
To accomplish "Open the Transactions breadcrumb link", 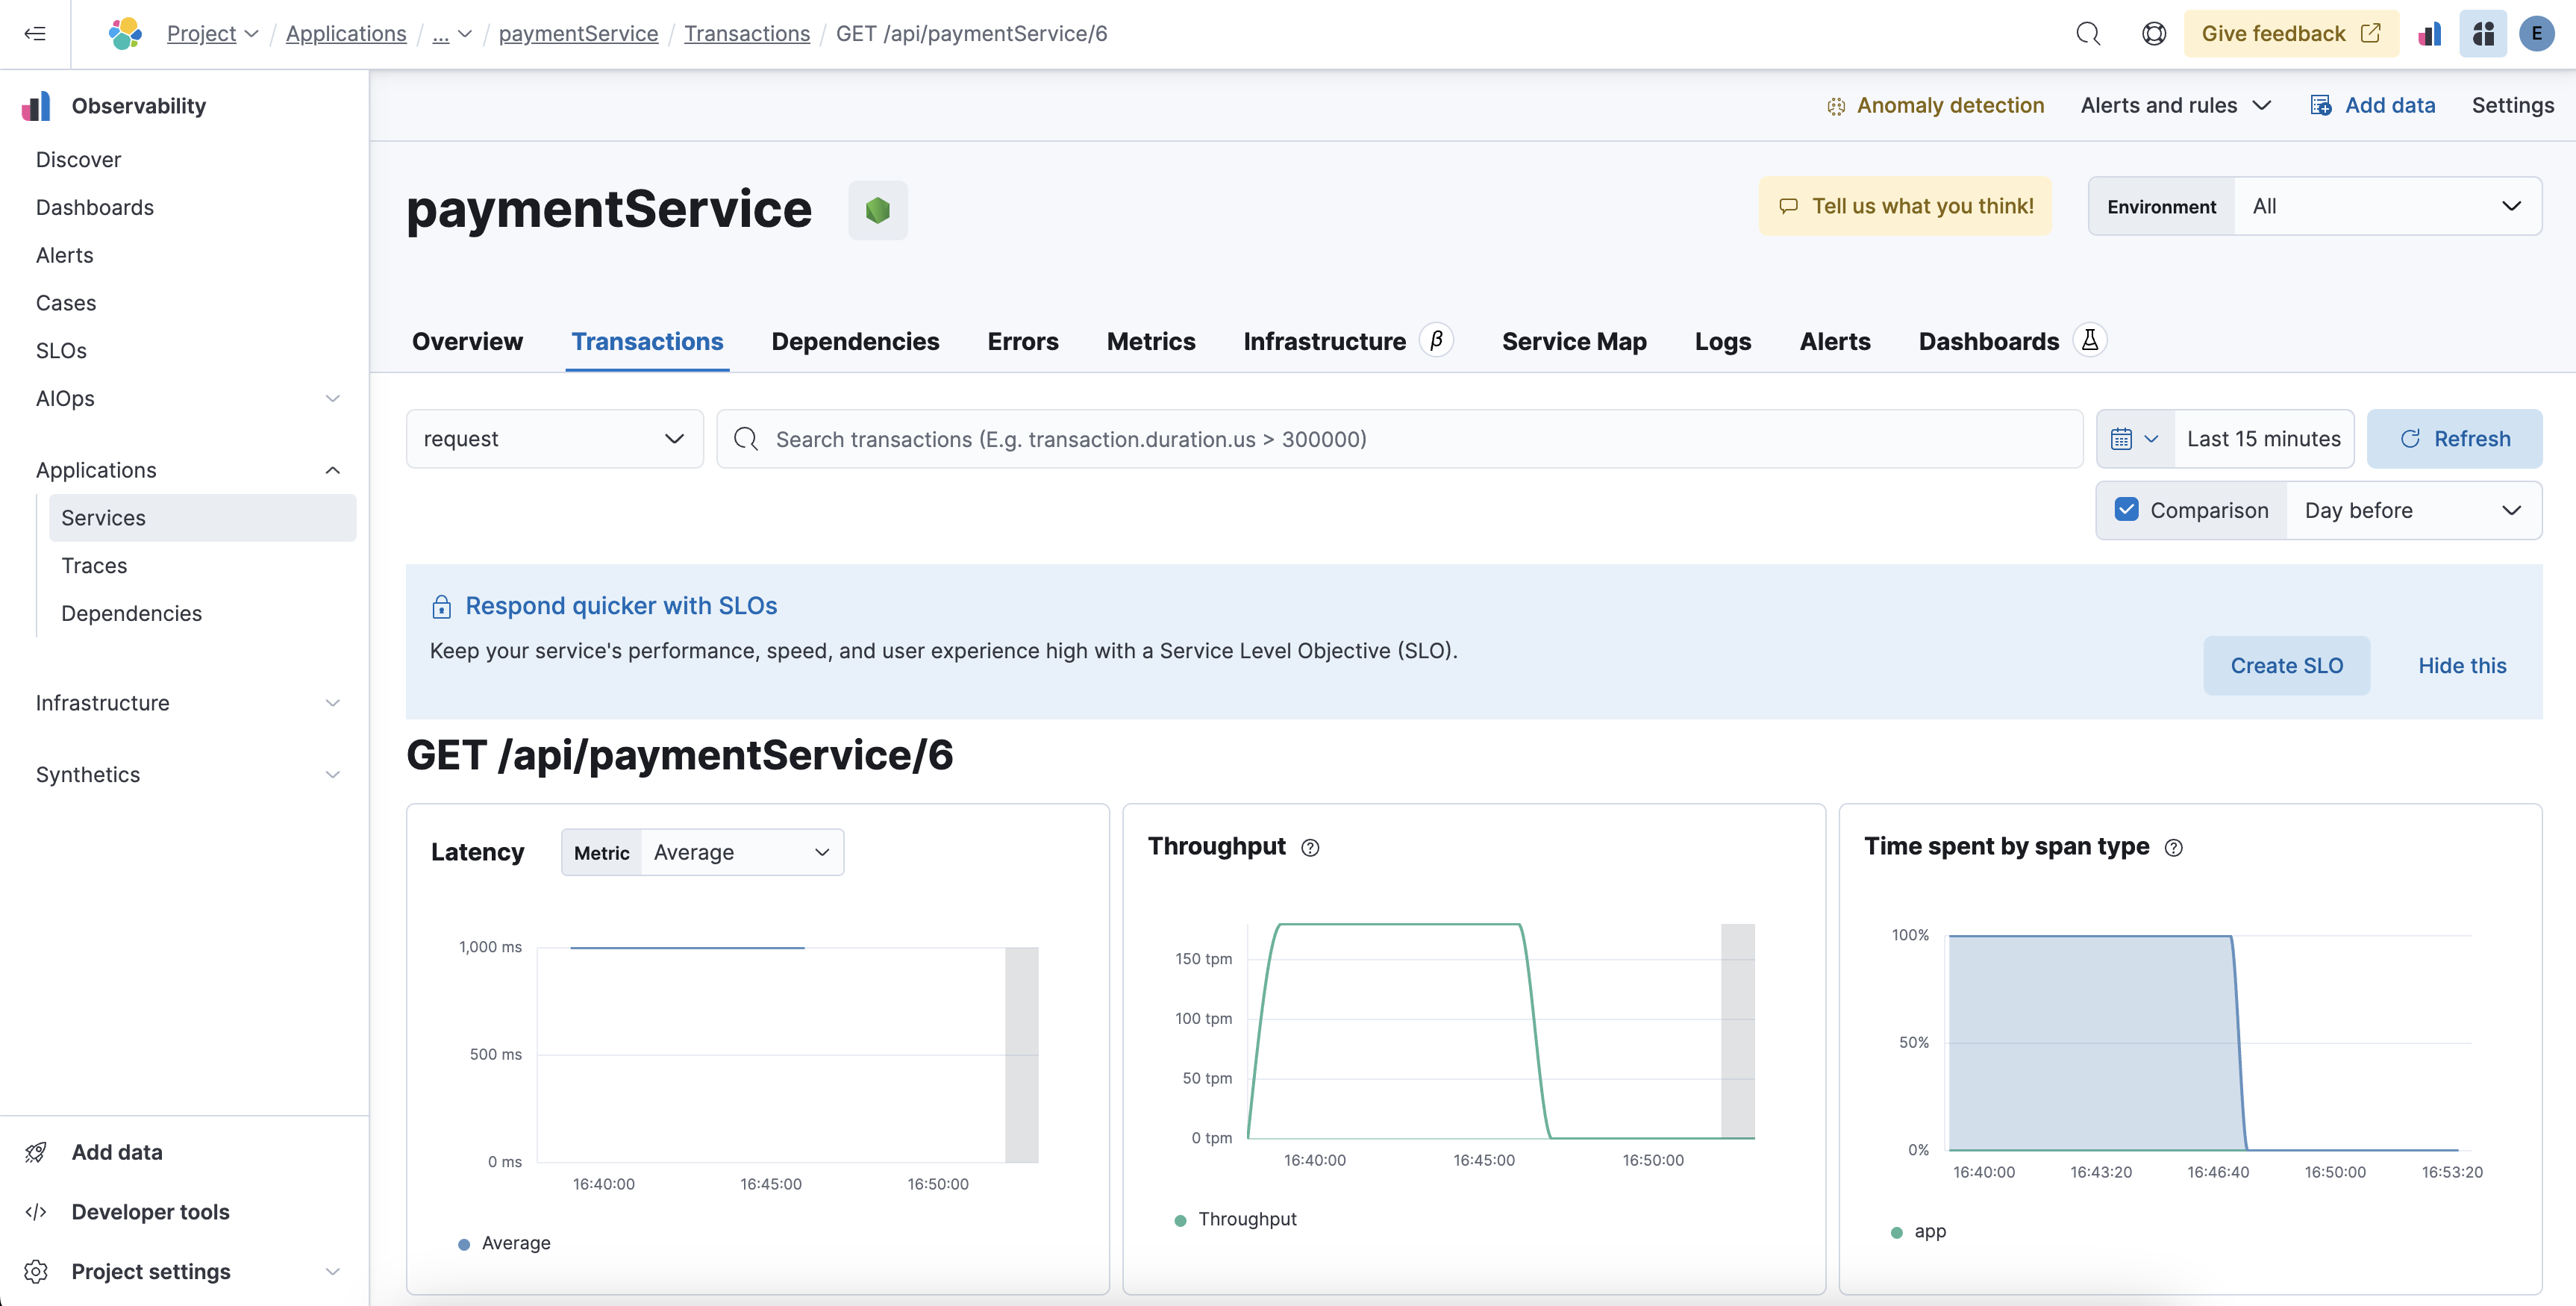I will (x=746, y=34).
